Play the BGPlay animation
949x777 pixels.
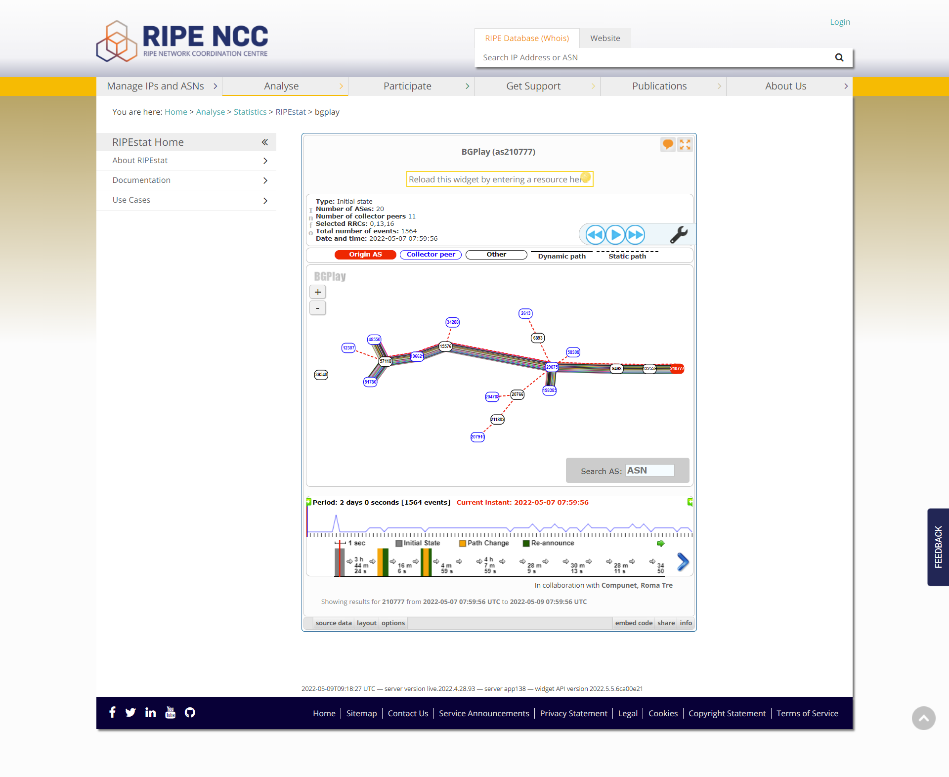click(615, 235)
